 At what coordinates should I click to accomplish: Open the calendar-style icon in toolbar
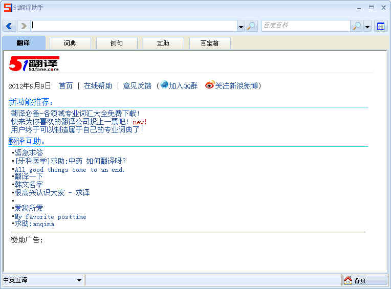point(381,26)
